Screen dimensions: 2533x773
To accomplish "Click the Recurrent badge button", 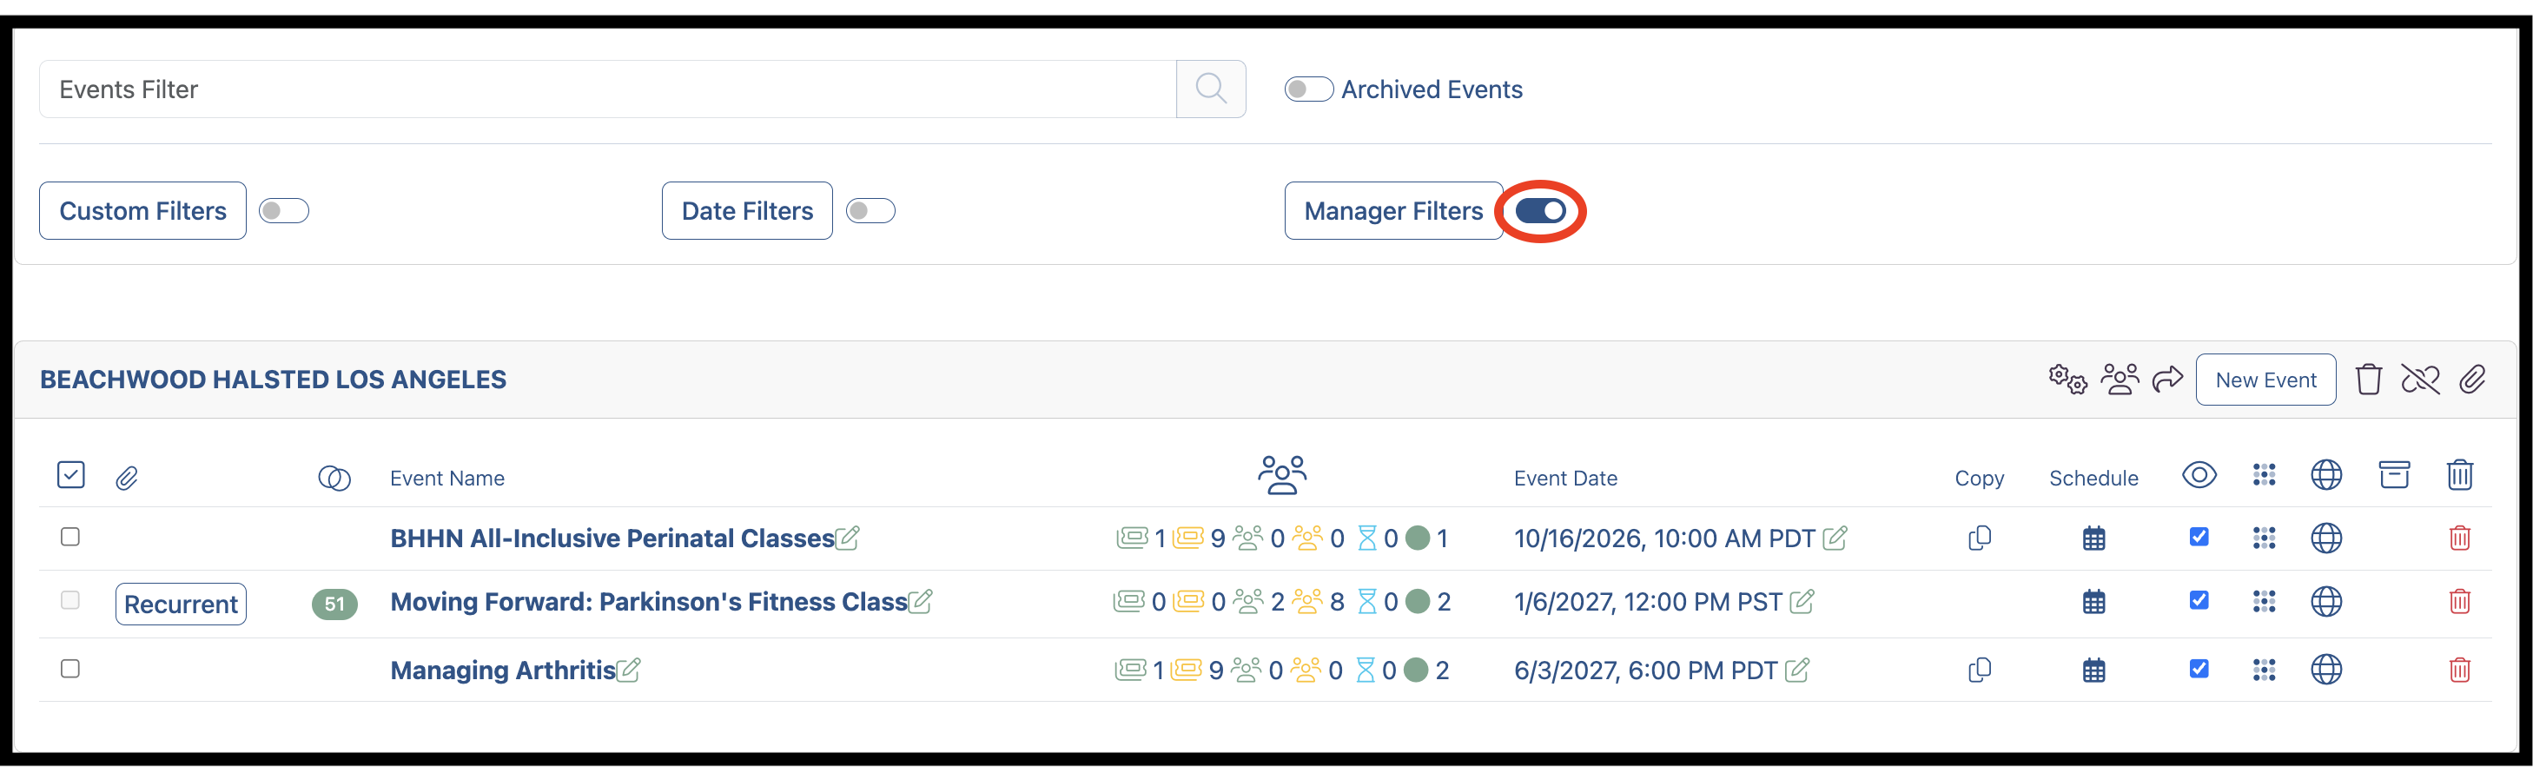I will point(181,604).
